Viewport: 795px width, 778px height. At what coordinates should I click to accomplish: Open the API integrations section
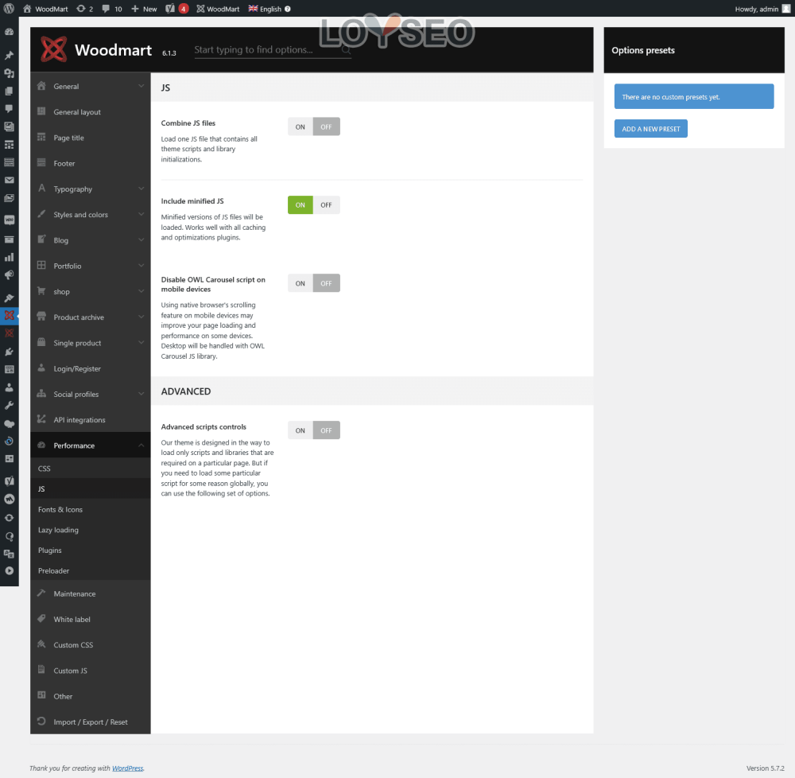(x=91, y=420)
